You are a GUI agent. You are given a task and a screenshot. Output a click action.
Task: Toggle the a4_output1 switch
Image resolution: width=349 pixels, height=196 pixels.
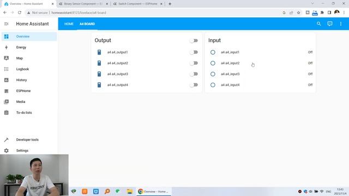194,52
